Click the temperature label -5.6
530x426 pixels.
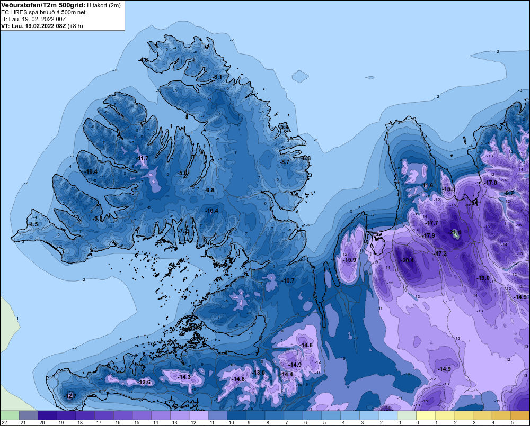(x=182, y=173)
